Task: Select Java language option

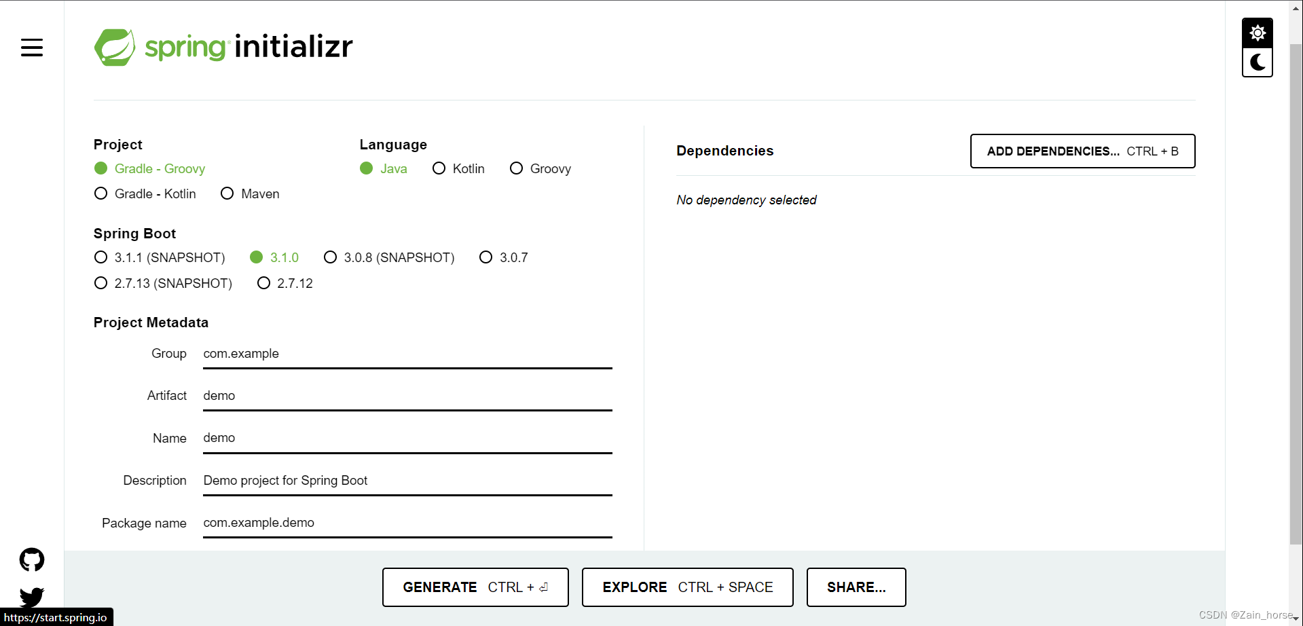Action: (x=384, y=168)
